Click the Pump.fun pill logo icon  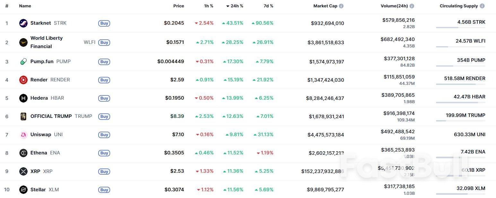23,62
